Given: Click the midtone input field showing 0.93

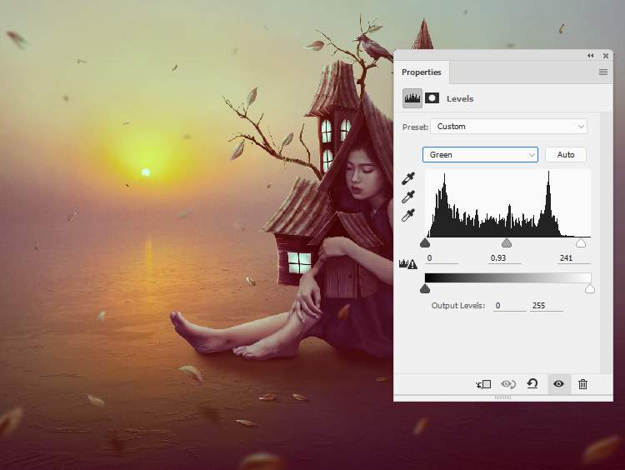Looking at the screenshot, I should point(505,258).
